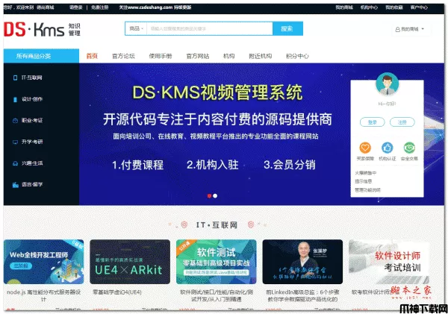Expand the 我的商城 dropdown near the search bar

pyautogui.click(x=410, y=29)
